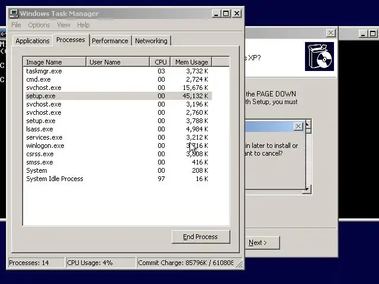Sort by Image Name column header
The width and height of the screenshot is (379, 284).
pos(54,62)
